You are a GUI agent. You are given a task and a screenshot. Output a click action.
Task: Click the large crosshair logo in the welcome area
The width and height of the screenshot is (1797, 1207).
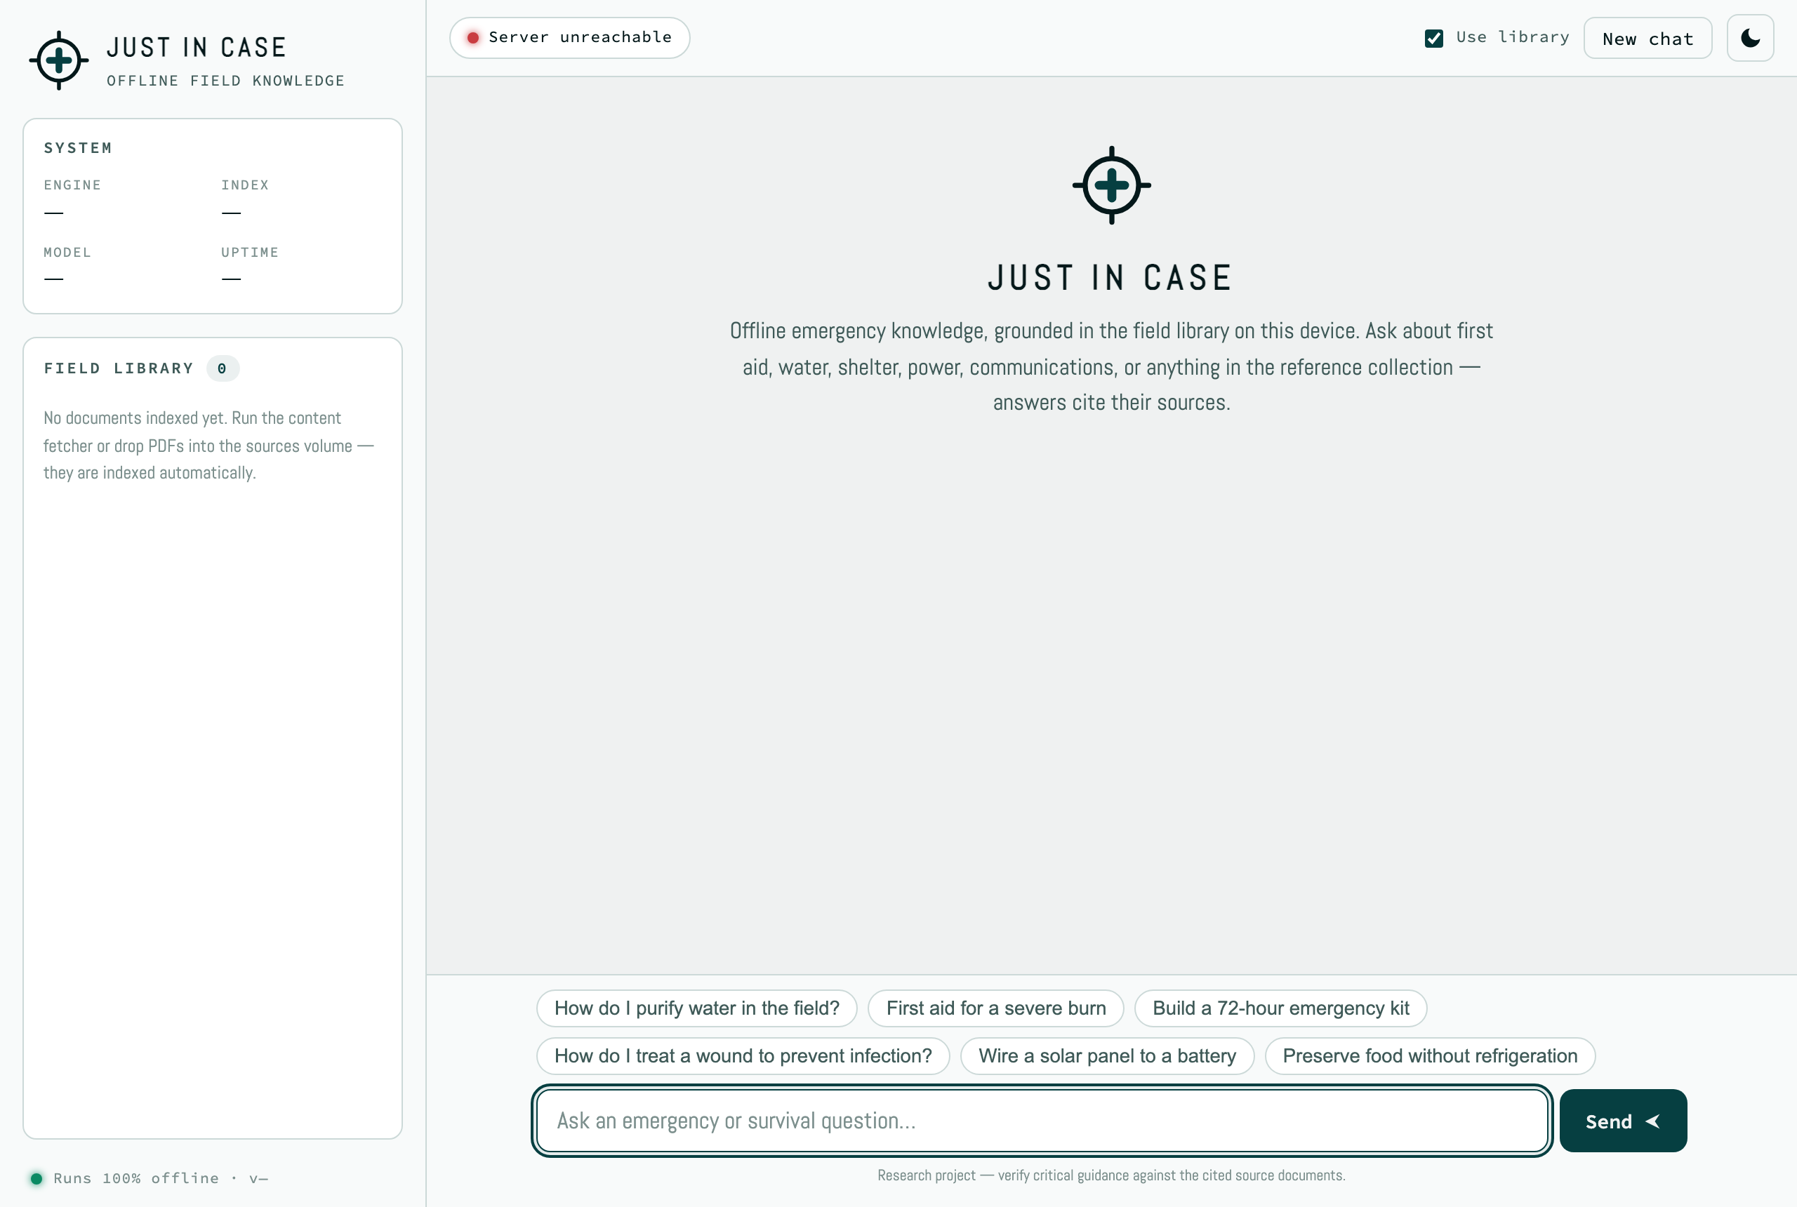[x=1111, y=185]
